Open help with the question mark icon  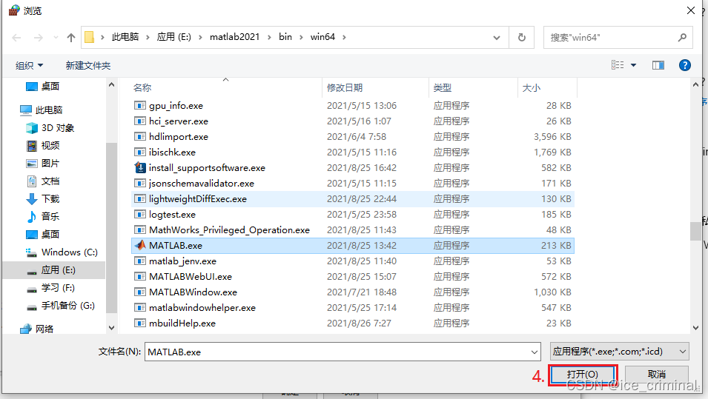(684, 65)
